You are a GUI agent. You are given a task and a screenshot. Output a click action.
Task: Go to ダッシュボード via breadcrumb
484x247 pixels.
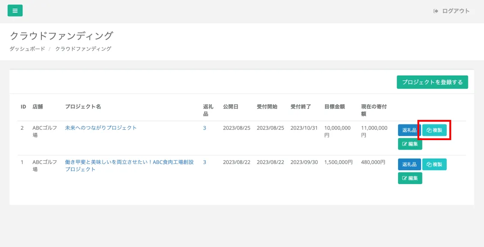pos(27,49)
